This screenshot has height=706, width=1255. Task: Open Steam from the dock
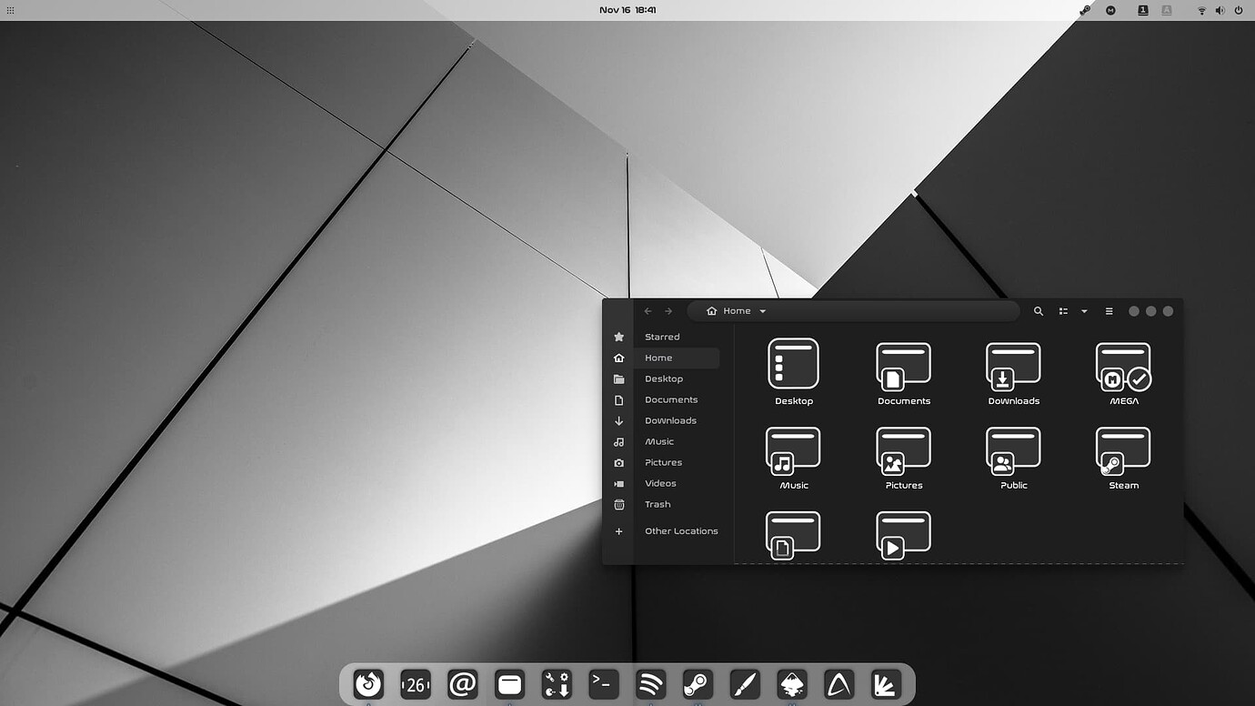click(x=698, y=684)
